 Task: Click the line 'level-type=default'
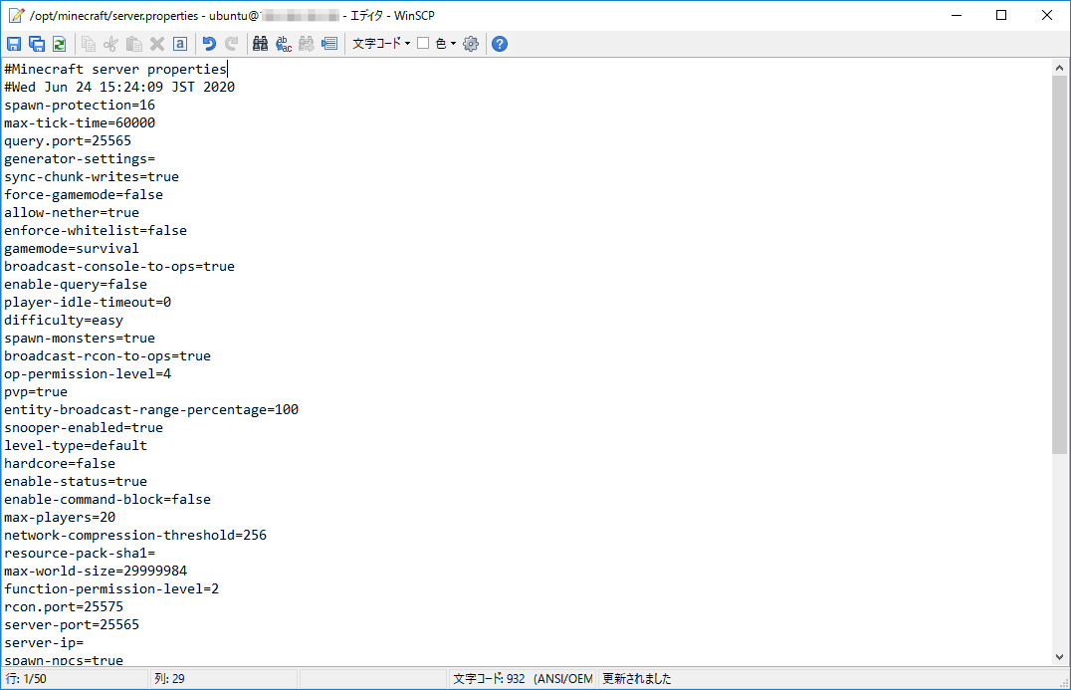click(x=76, y=445)
